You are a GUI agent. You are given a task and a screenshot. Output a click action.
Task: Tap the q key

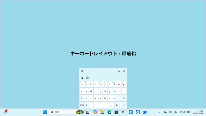pyautogui.click(x=82, y=84)
